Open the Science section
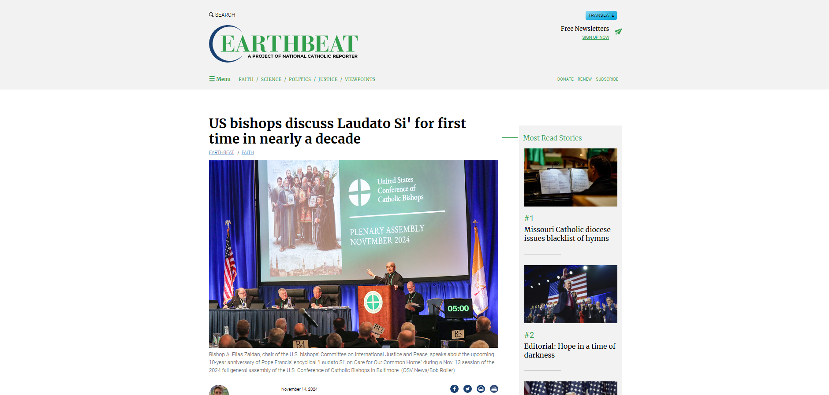Screen dimensions: 829x395 [x=271, y=79]
